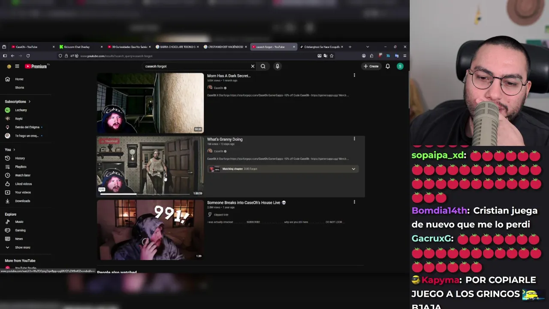Open the account avatar menu
The image size is (549, 309).
pyautogui.click(x=400, y=66)
